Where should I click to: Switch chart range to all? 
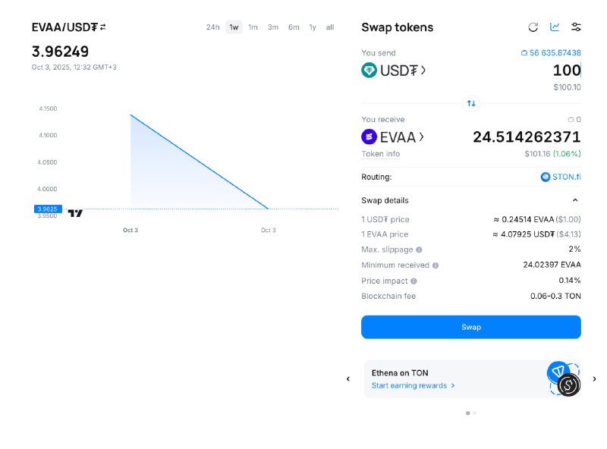click(x=330, y=27)
